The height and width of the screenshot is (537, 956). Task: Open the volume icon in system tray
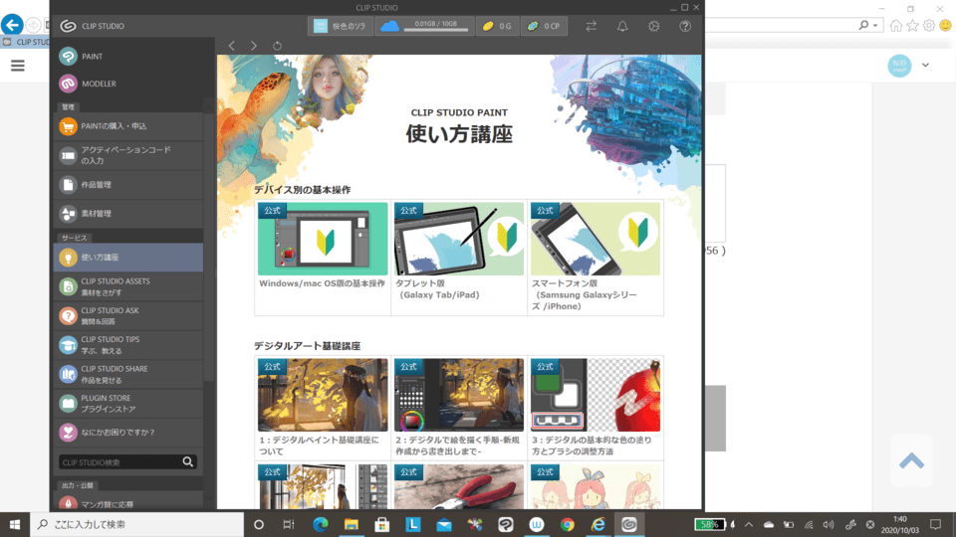point(828,524)
